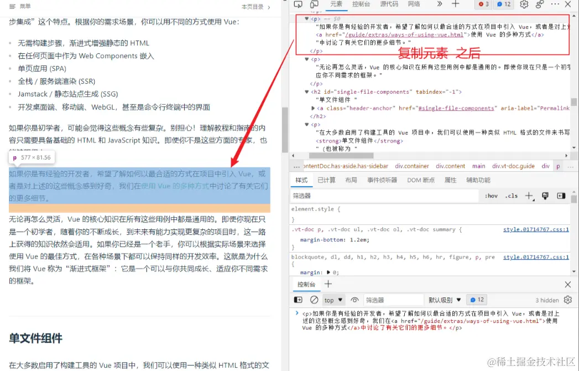
Task: Open style.01714767.css:1 link for blockquote rule
Action: point(536,257)
